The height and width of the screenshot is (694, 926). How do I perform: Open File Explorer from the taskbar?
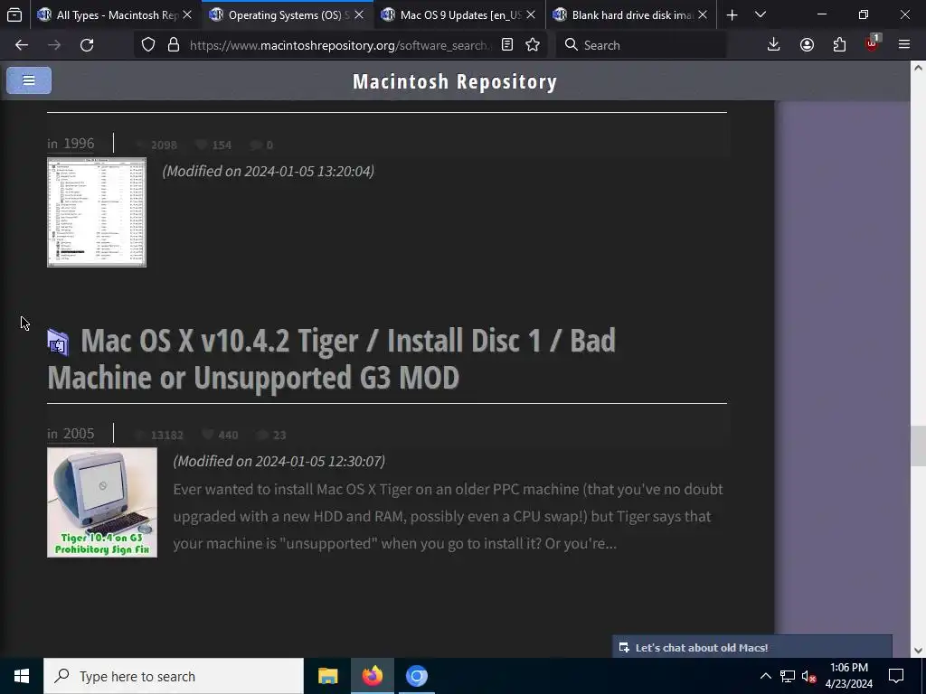pyautogui.click(x=327, y=676)
